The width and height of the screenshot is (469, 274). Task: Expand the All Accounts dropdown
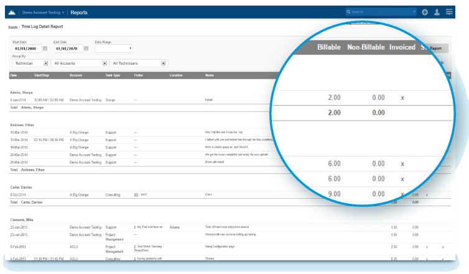click(80, 63)
